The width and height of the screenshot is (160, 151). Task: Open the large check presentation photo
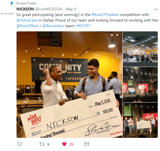coord(69,85)
